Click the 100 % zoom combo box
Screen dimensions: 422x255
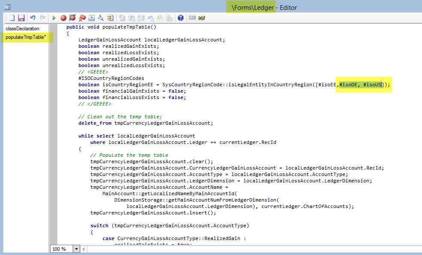point(61,249)
